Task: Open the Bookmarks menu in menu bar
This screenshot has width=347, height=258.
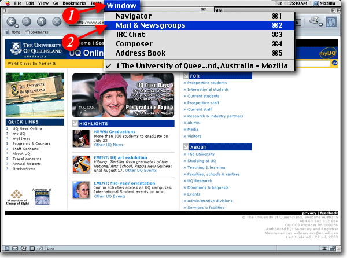Action: point(74,3)
